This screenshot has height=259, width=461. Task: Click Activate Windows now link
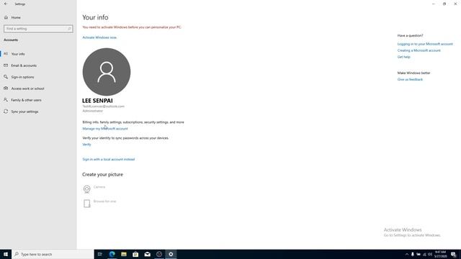coord(99,37)
